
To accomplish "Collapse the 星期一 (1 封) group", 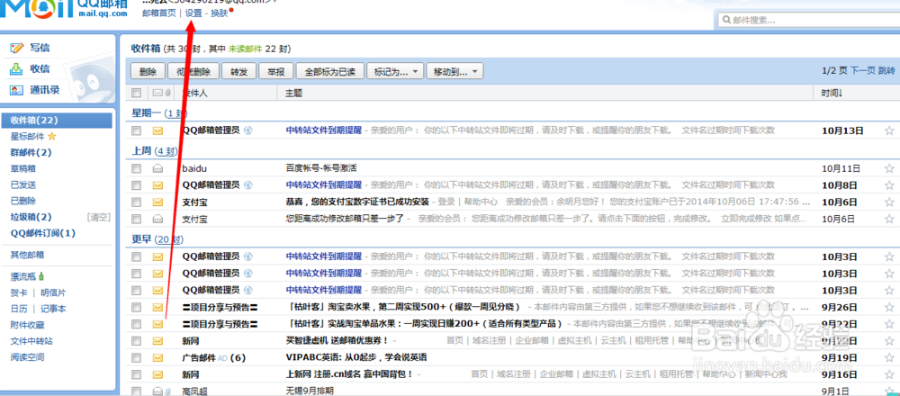I will [x=159, y=113].
